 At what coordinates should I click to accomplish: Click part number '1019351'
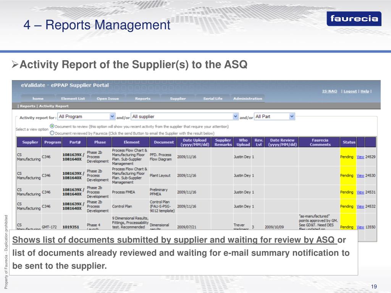(x=71, y=227)
